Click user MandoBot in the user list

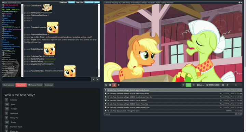8,31
